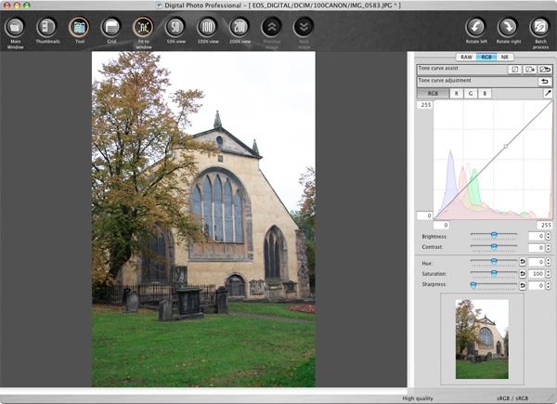Click the Sharpness slider handle
This screenshot has width=557, height=404.
(x=473, y=284)
